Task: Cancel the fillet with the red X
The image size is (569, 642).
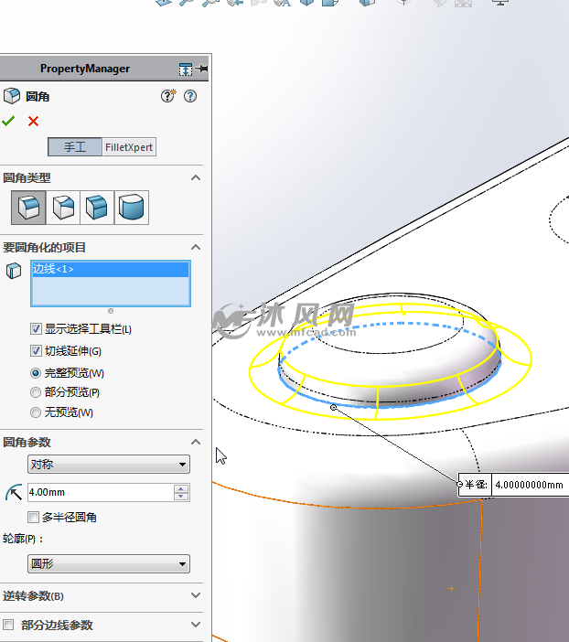Action: [33, 122]
